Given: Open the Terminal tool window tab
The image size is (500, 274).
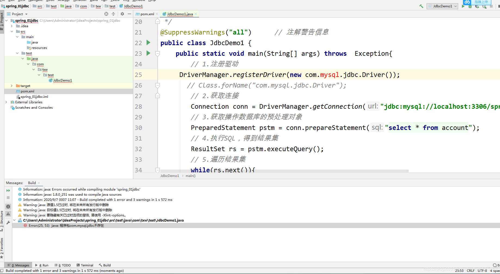Looking at the screenshot, I should (x=85, y=265).
